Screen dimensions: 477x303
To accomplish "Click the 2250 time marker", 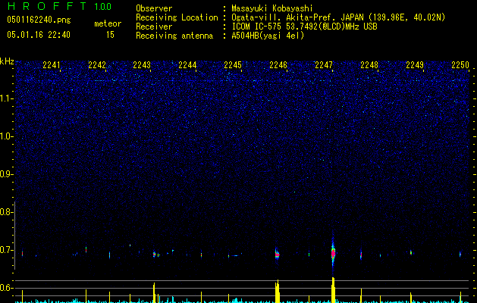I will coord(460,65).
